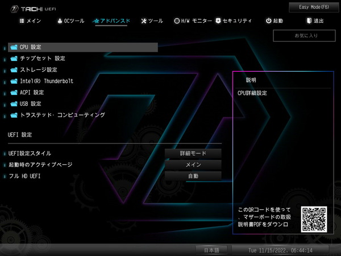
Task: Click the 退出 exit tab
Action: (x=315, y=21)
